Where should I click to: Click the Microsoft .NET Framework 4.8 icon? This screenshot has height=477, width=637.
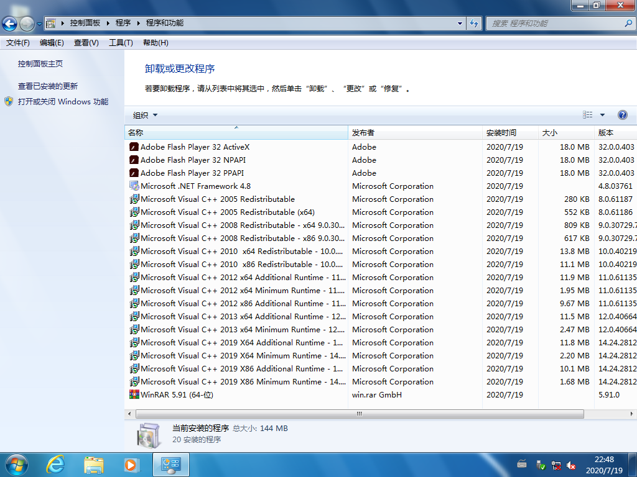point(134,186)
